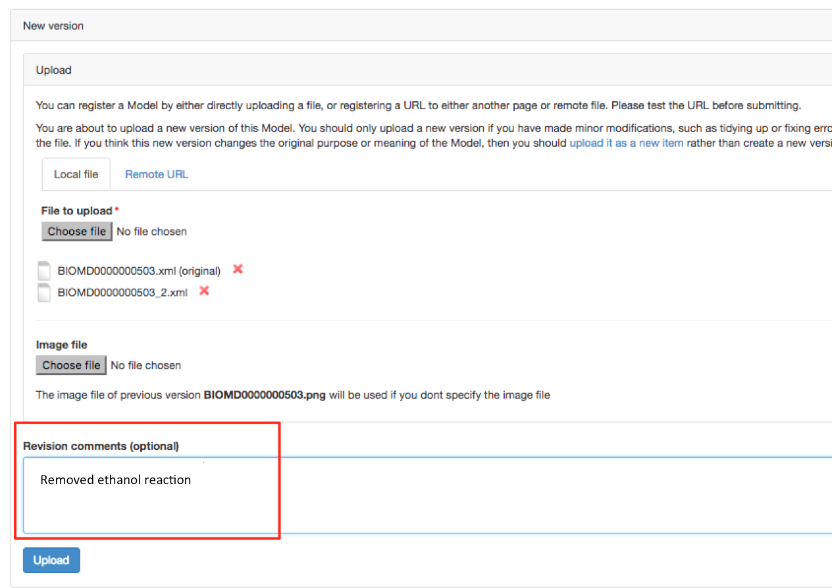Delete BIOMD0000000503_2.xml with red X
832x588 pixels.
point(204,291)
